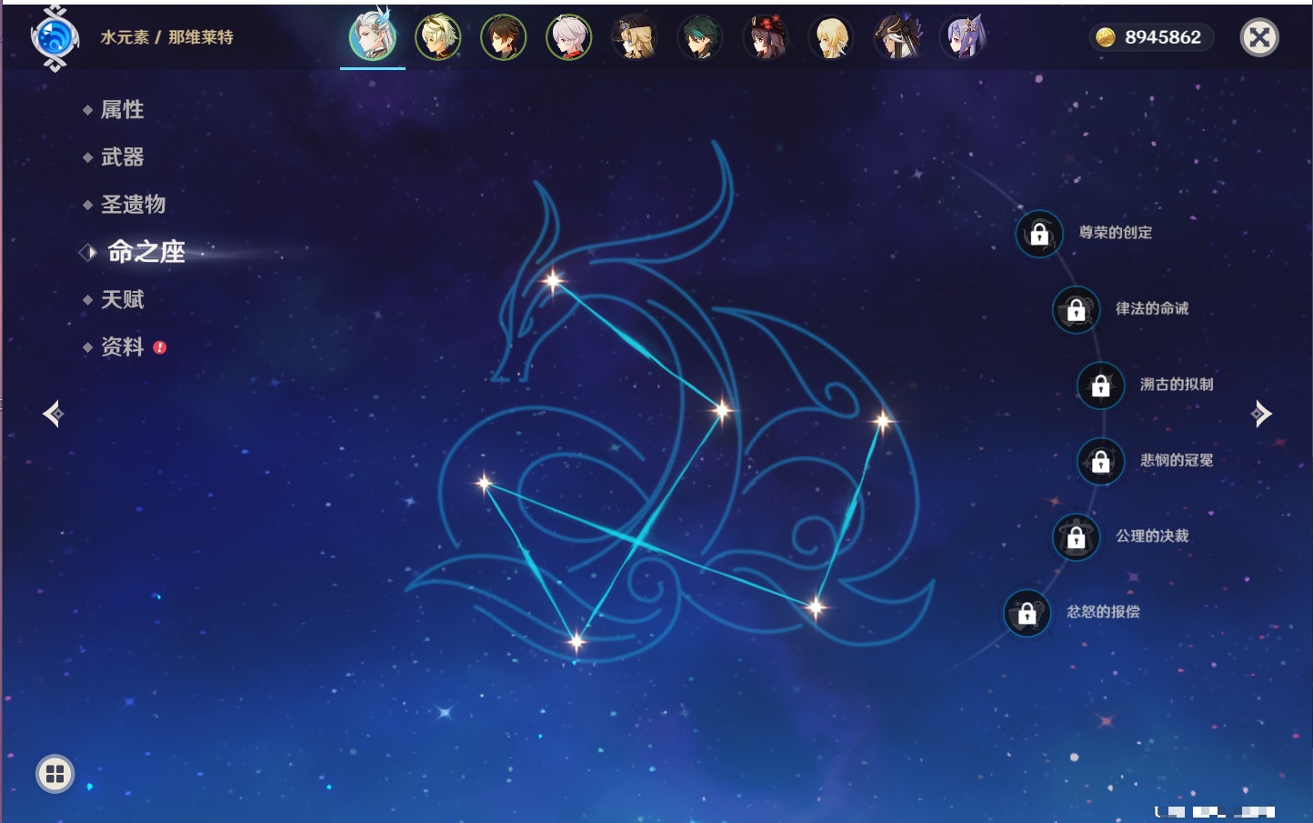Pick Xiao's dark green-haired avatar
Viewport: 1313px width, 823px height.
click(700, 37)
